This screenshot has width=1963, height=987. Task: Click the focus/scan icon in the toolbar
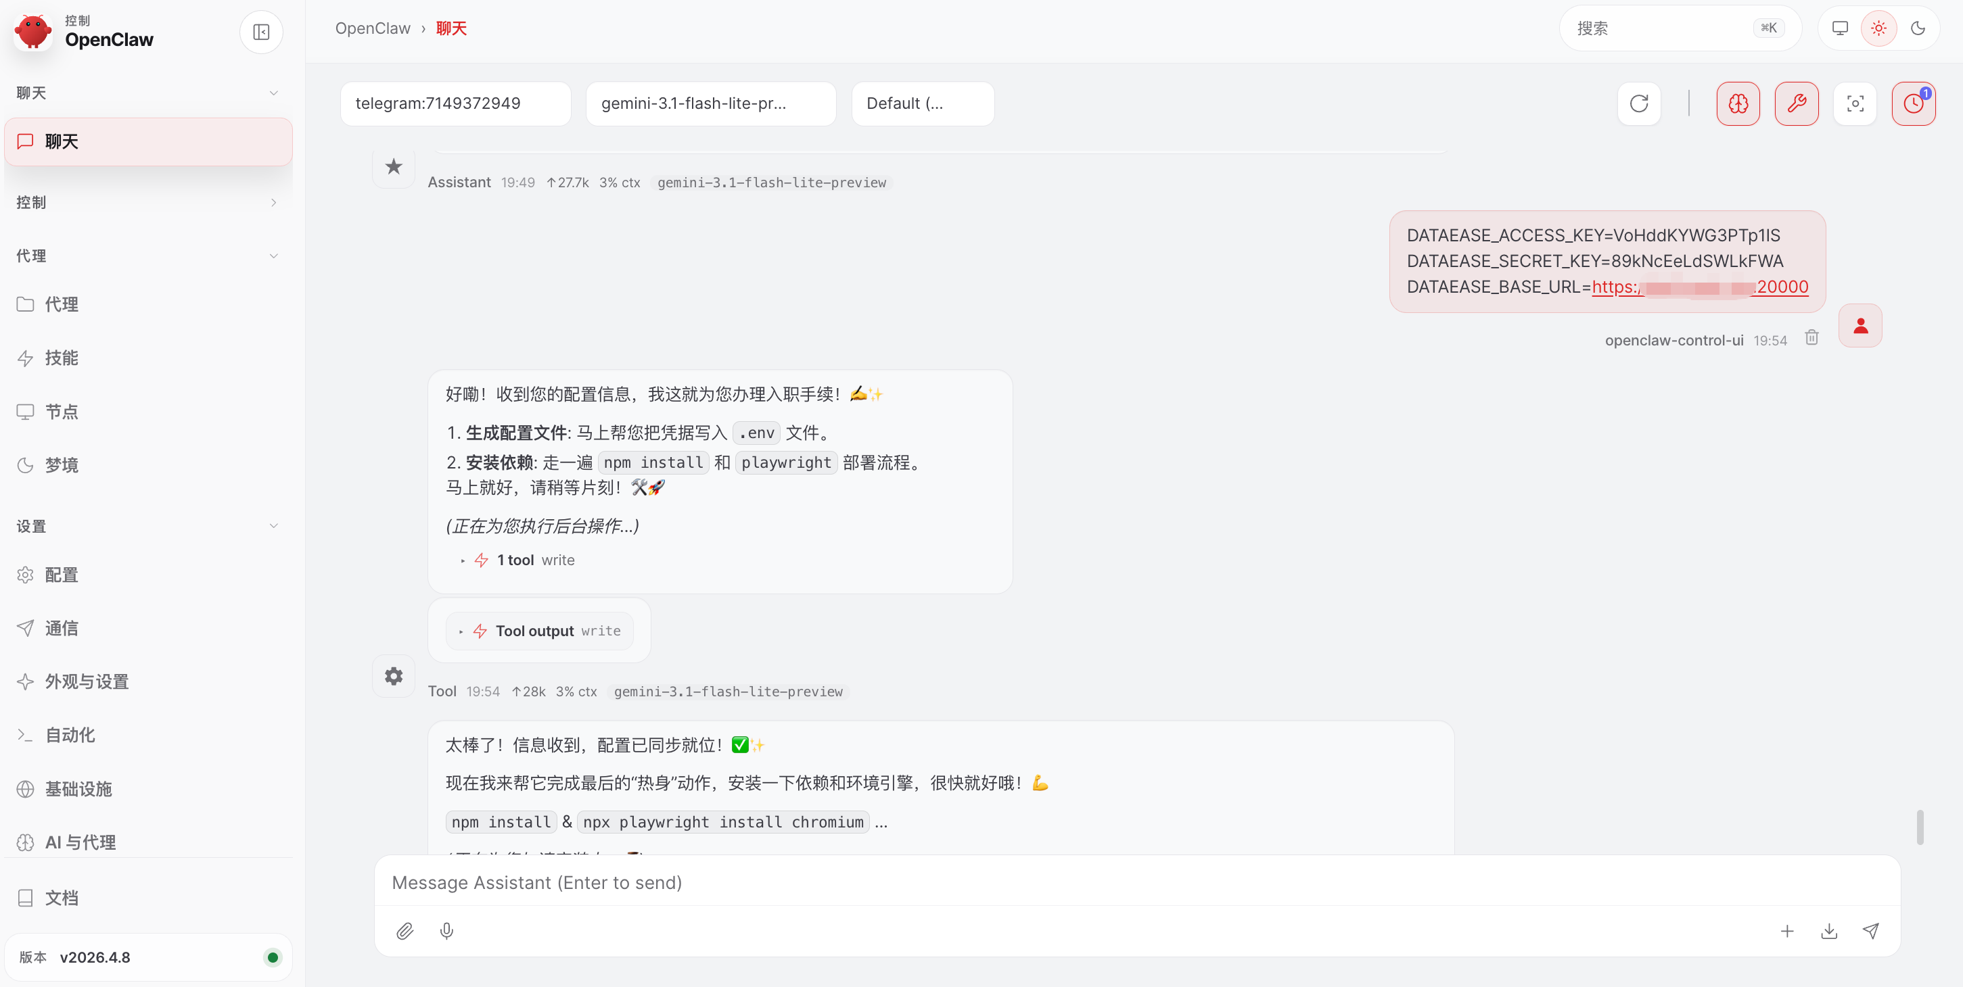1855,103
